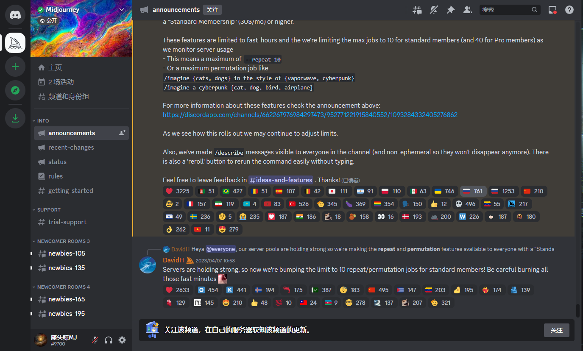Viewport: 583px width, 351px height.
Task: Collapse the INFO channel category
Action: (x=41, y=121)
